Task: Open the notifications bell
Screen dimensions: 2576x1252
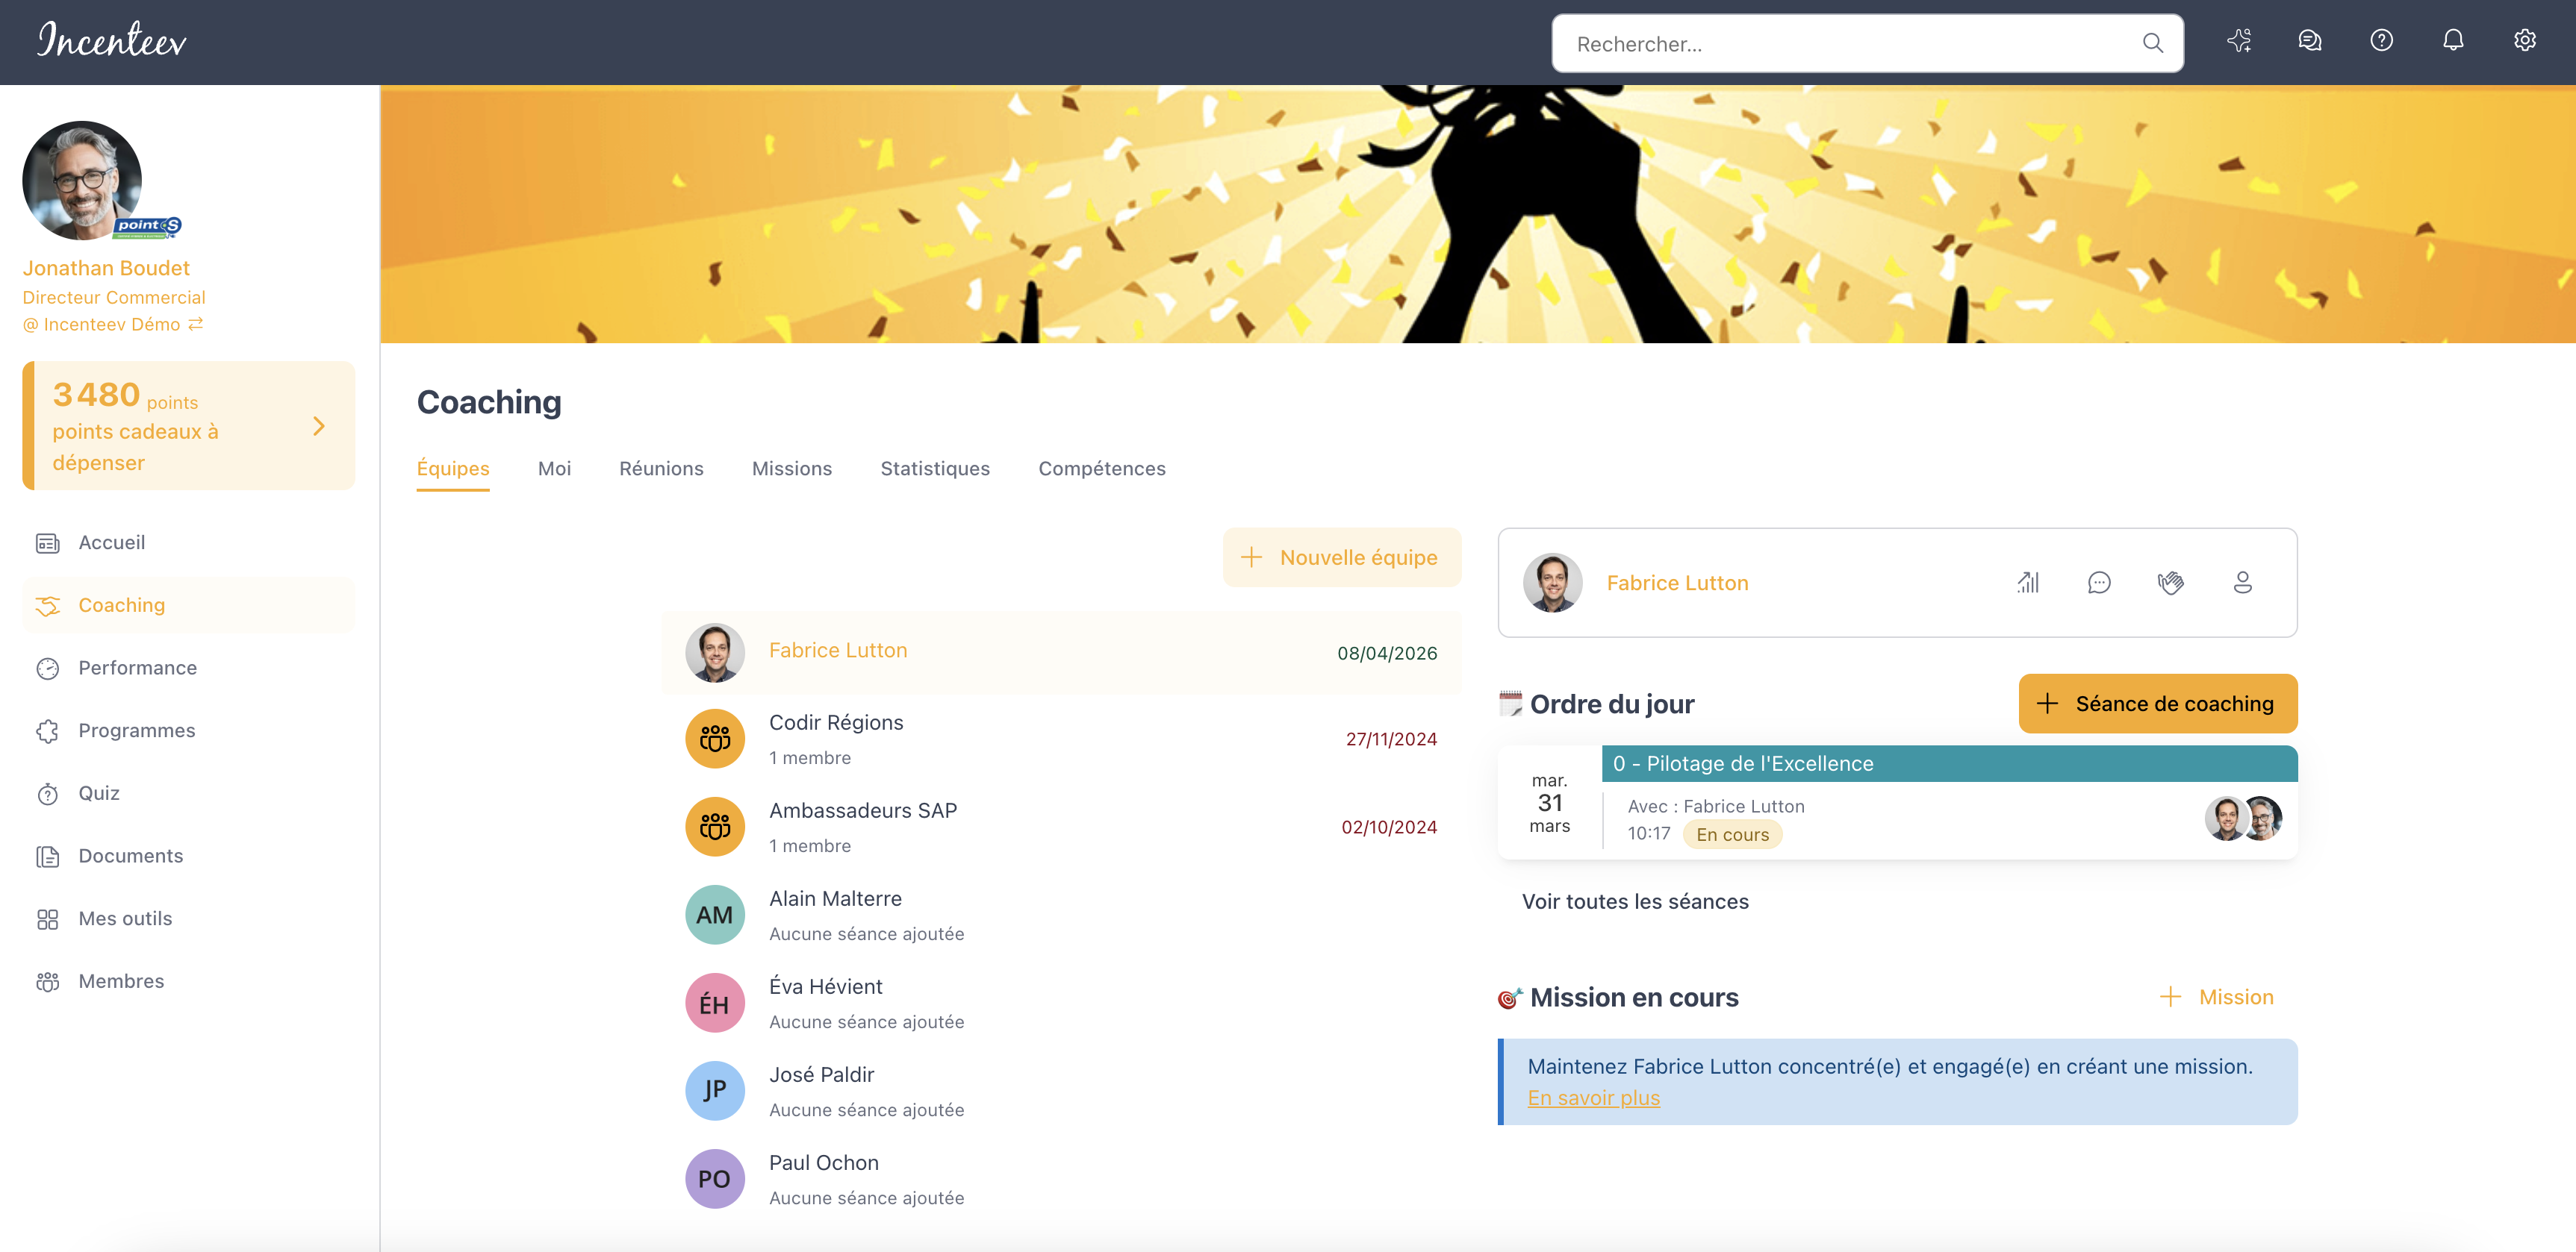Action: pos(2453,41)
